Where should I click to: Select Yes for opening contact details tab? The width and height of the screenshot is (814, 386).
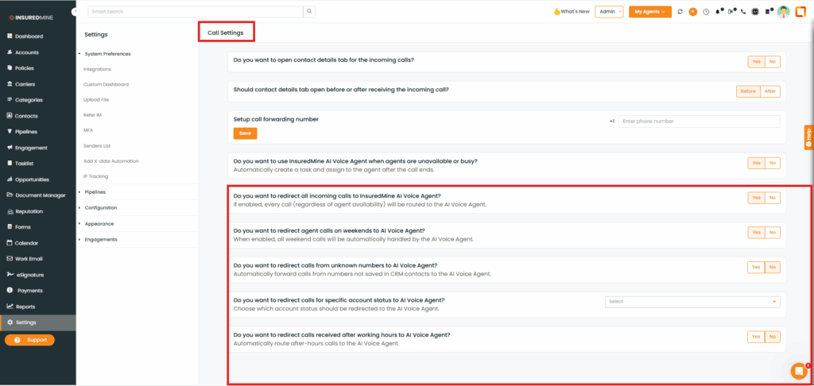(x=756, y=61)
